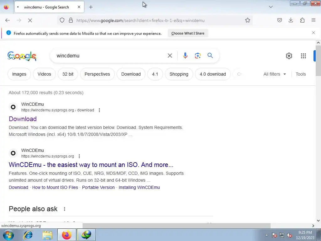The width and height of the screenshot is (321, 241).
Task: Open 'WinCDEmu - the easiest way to mount' result
Action: (91, 165)
